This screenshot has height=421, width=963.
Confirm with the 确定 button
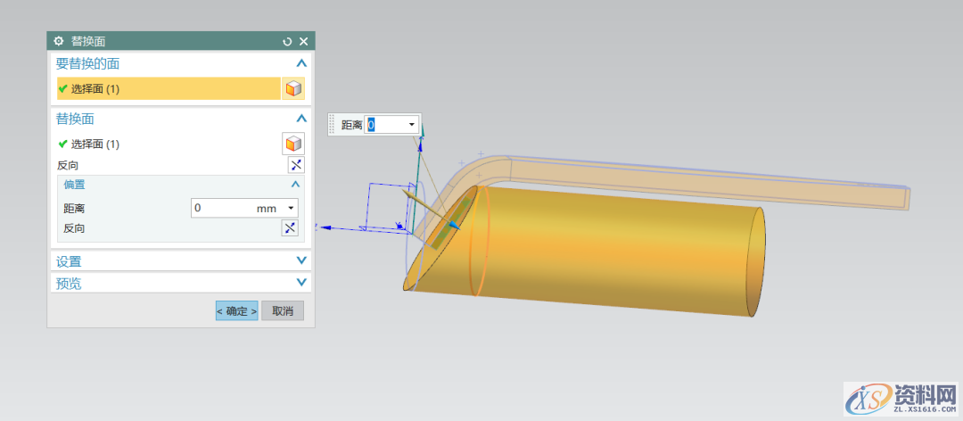(x=236, y=311)
